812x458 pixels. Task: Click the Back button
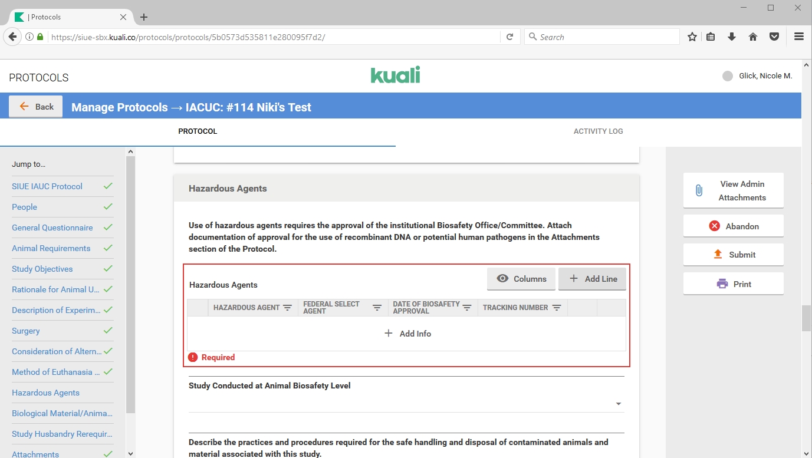(36, 107)
